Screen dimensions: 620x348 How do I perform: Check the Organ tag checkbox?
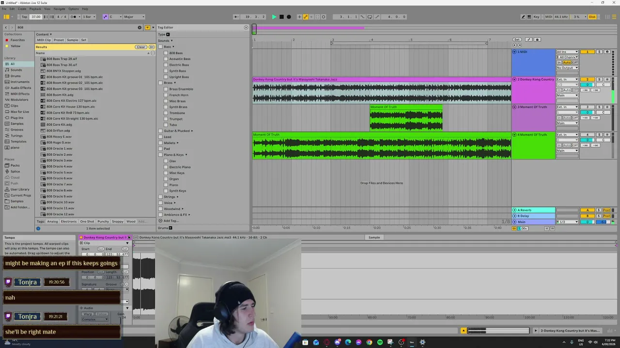(166, 179)
